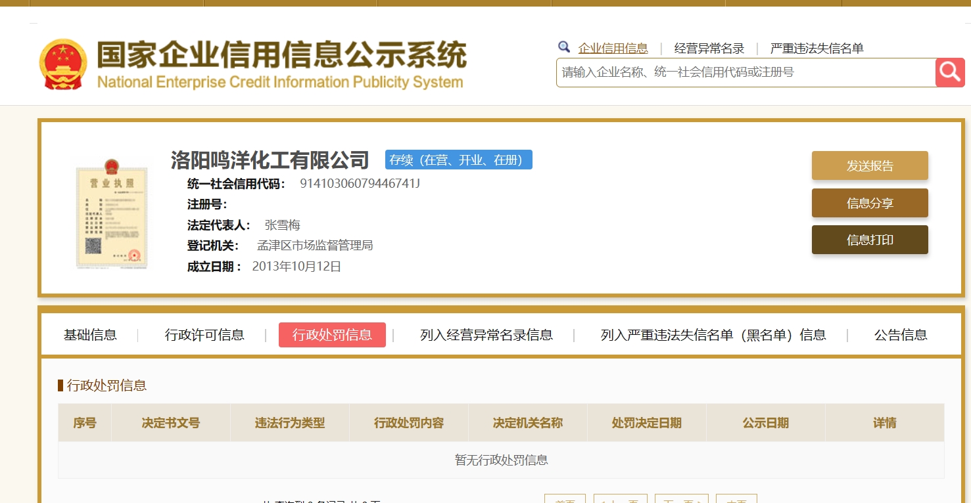Click the 发送报告 button
The width and height of the screenshot is (971, 503).
point(870,165)
